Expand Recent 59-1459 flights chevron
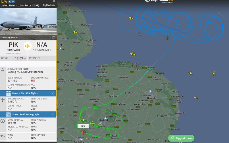Screen dimensions: 229x143 coord(52,93)
